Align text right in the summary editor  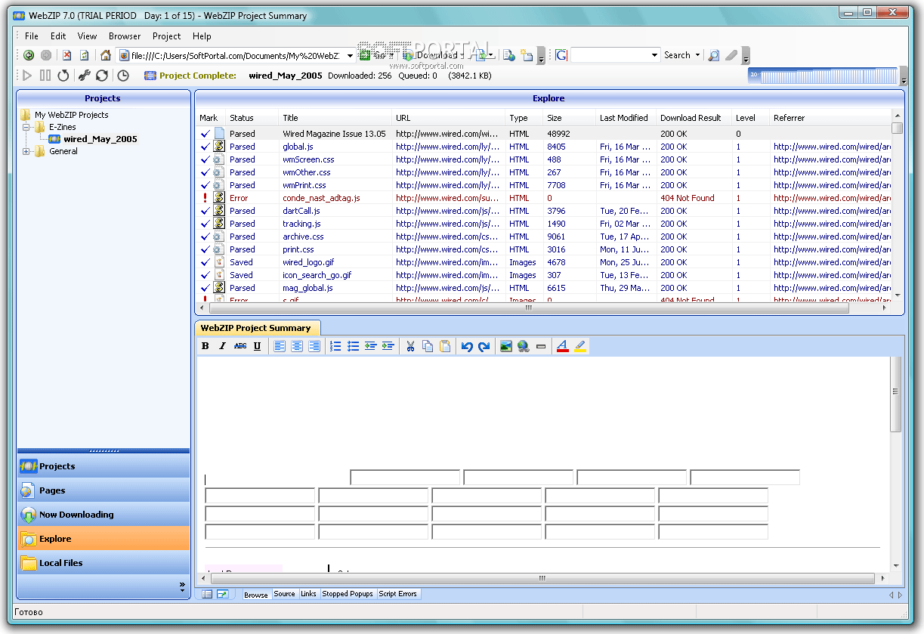click(x=314, y=346)
